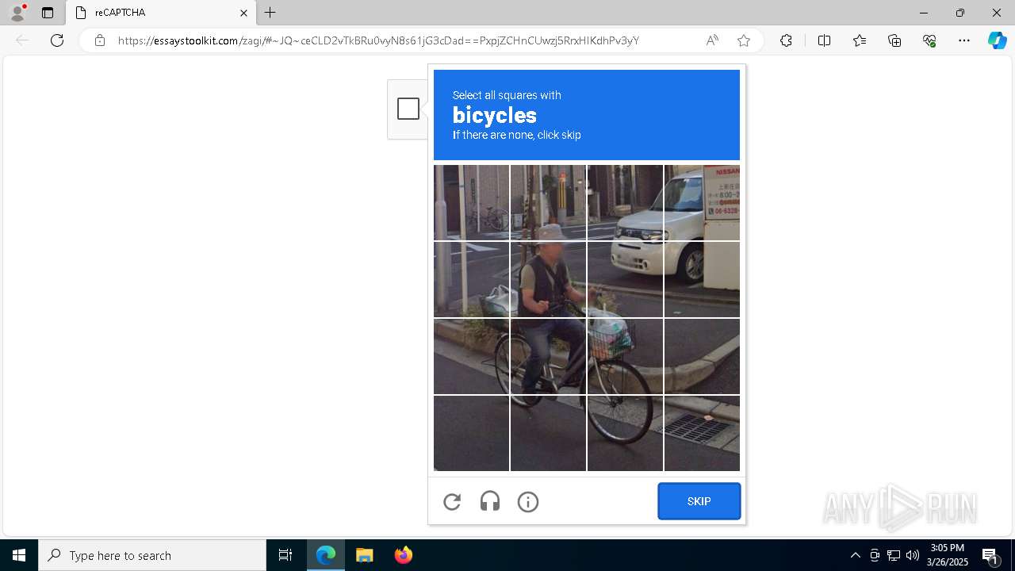Select tile with rider's legs and frame

(548, 356)
